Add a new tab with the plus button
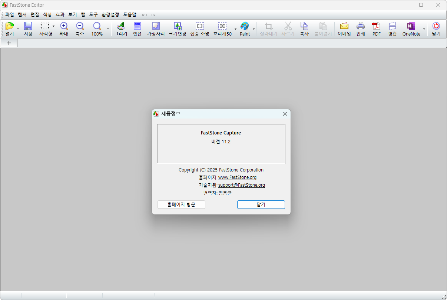The height and width of the screenshot is (300, 447). pyautogui.click(x=9, y=43)
